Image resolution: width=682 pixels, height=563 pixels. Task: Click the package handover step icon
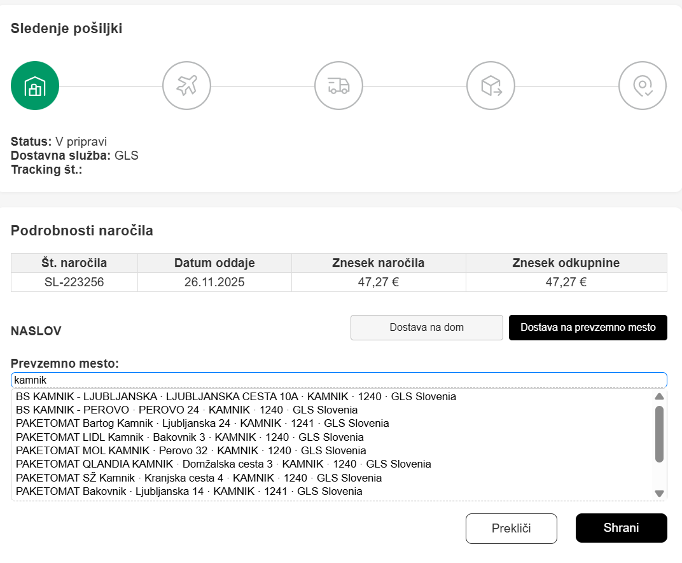point(491,85)
